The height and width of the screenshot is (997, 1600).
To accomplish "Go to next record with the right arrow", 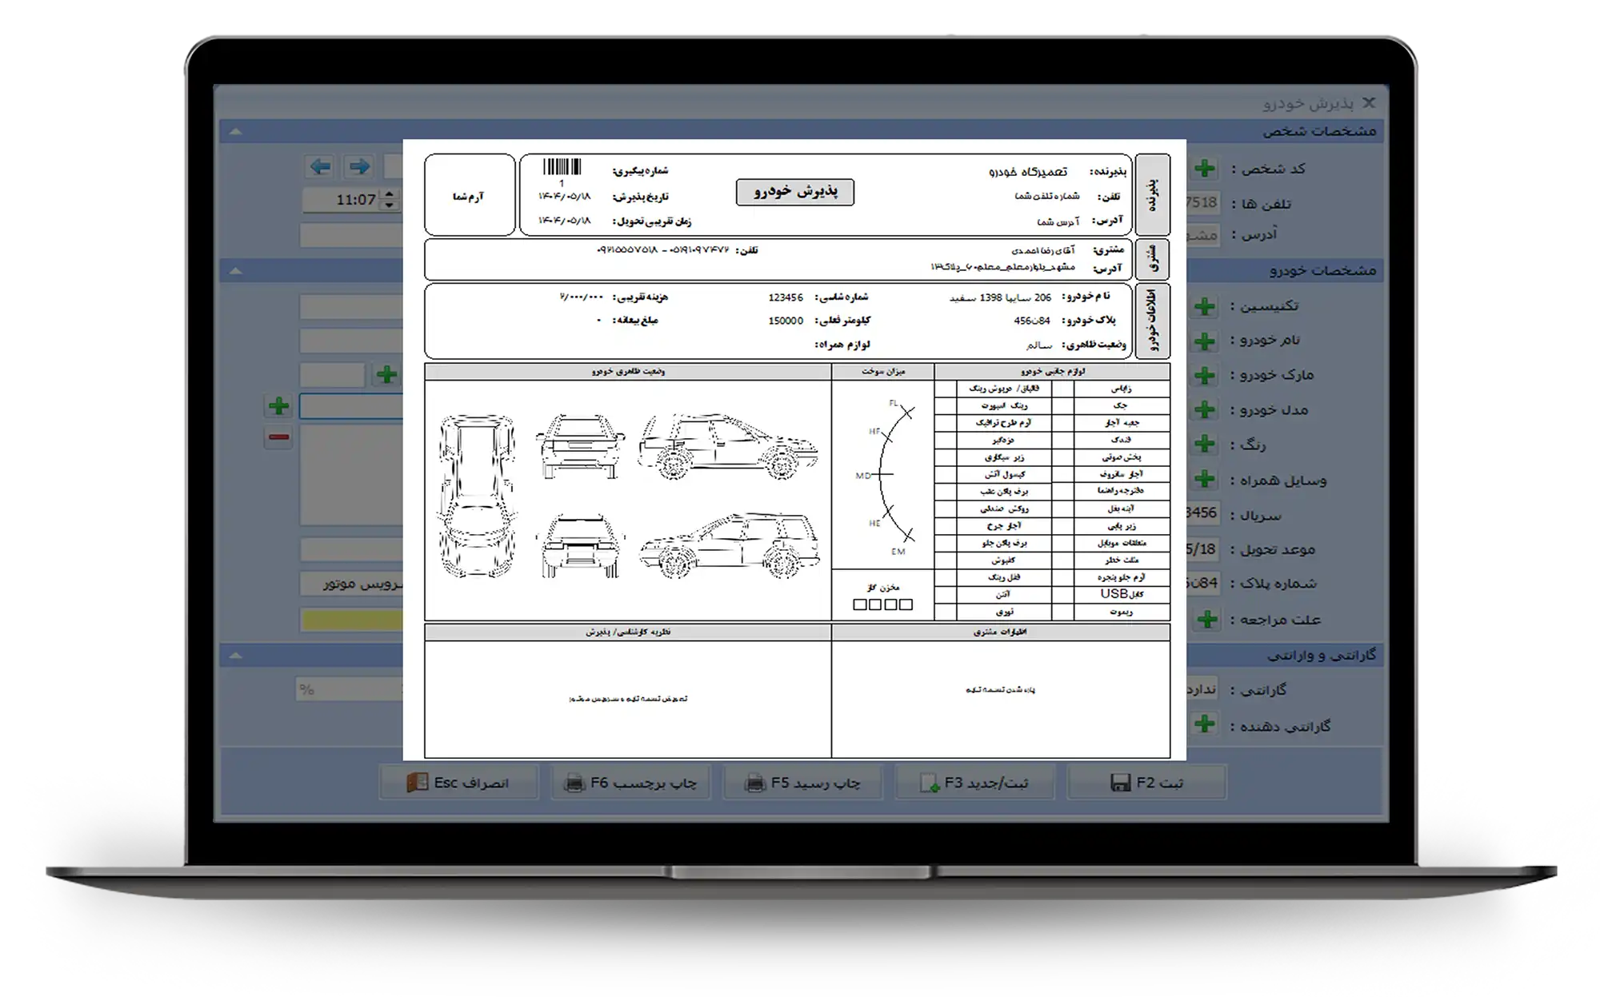I will click(359, 166).
